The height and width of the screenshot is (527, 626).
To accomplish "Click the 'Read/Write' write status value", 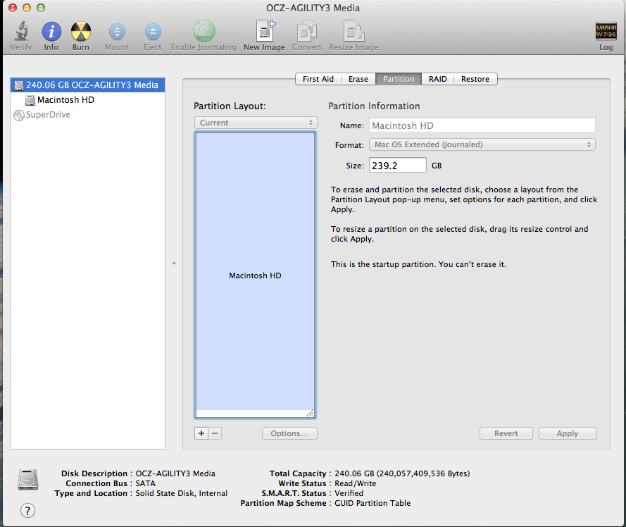I will (356, 483).
